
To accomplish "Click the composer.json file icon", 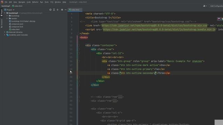I will 10,24.
